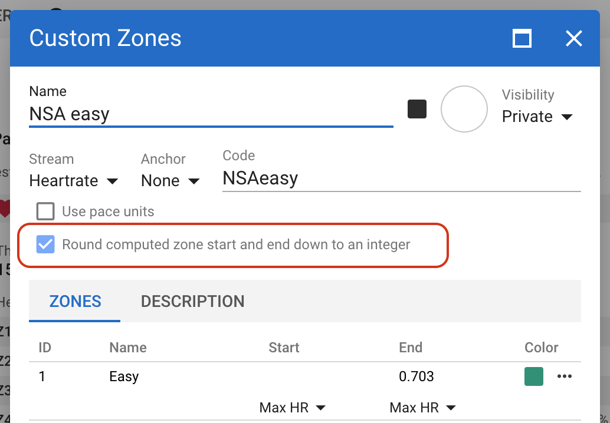Select the ZONES tab
The height and width of the screenshot is (423, 610).
tap(75, 302)
